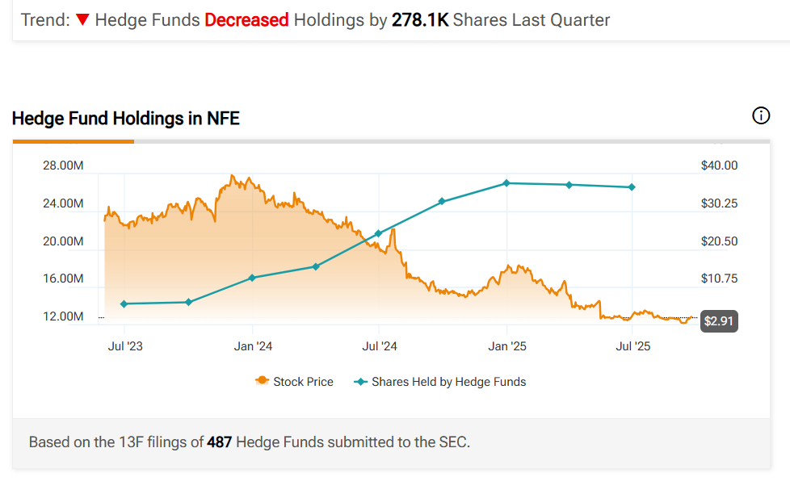Screen dimensions: 790x494
Task: Select the first teal data point near Jul '23
Action: (124, 304)
